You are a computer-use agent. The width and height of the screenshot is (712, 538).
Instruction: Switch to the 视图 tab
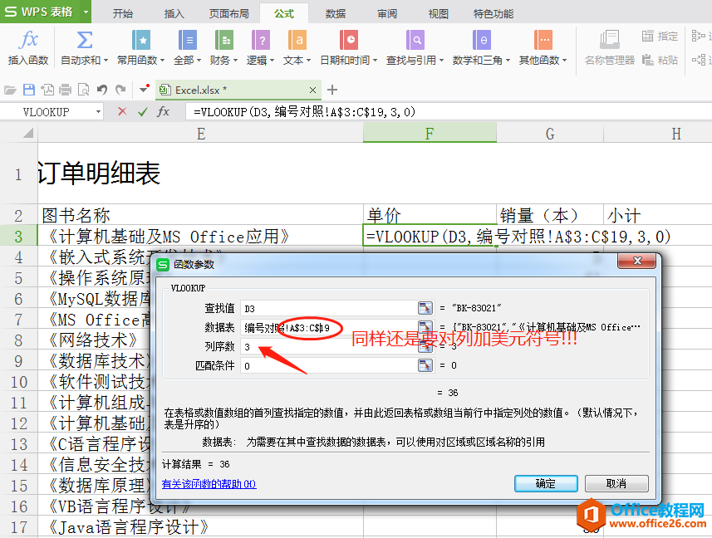click(x=438, y=13)
